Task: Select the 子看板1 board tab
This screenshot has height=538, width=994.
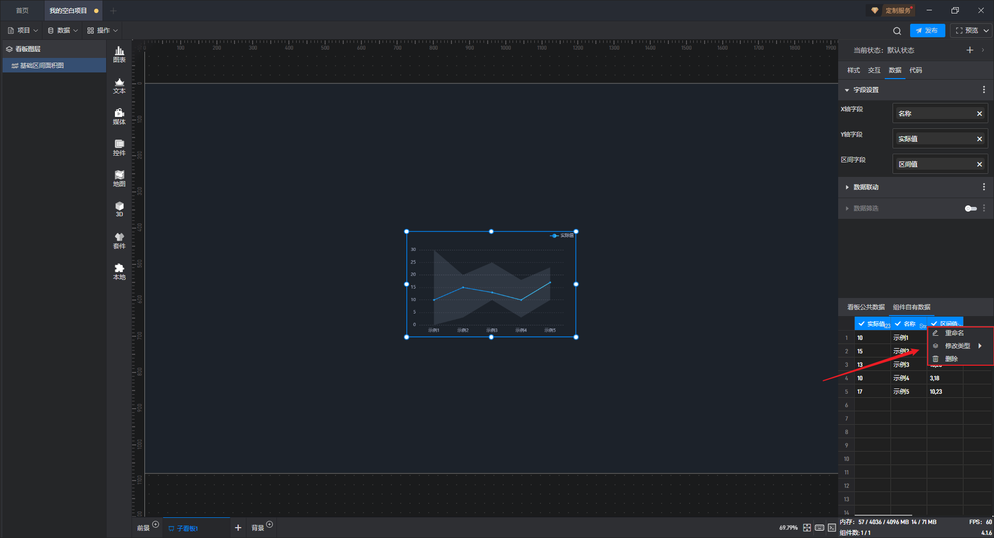Action: coord(187,528)
